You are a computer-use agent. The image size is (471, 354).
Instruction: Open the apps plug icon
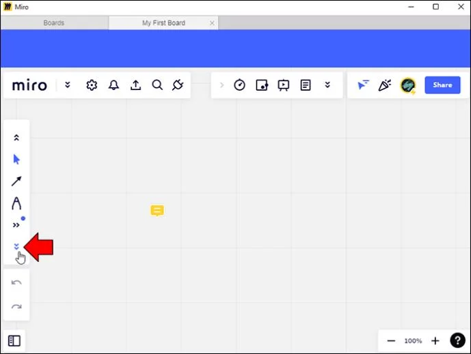(x=178, y=85)
